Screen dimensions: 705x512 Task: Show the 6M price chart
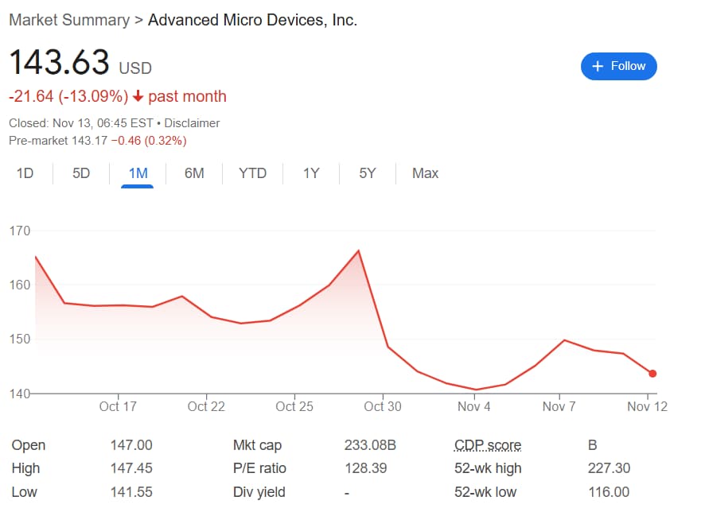pos(194,173)
